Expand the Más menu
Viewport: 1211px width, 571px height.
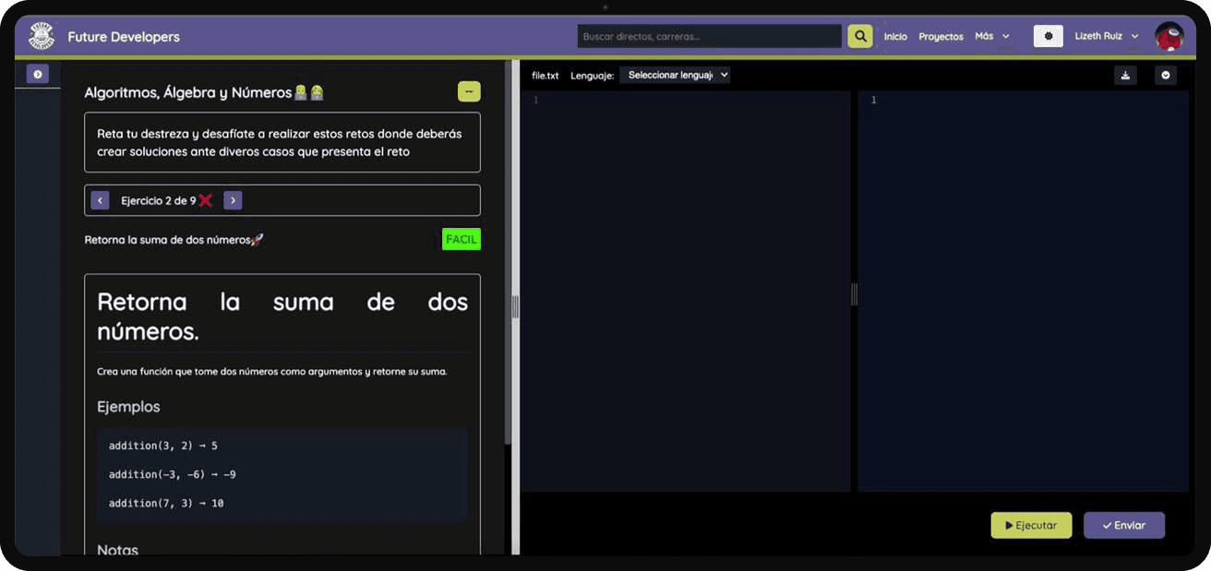[991, 36]
